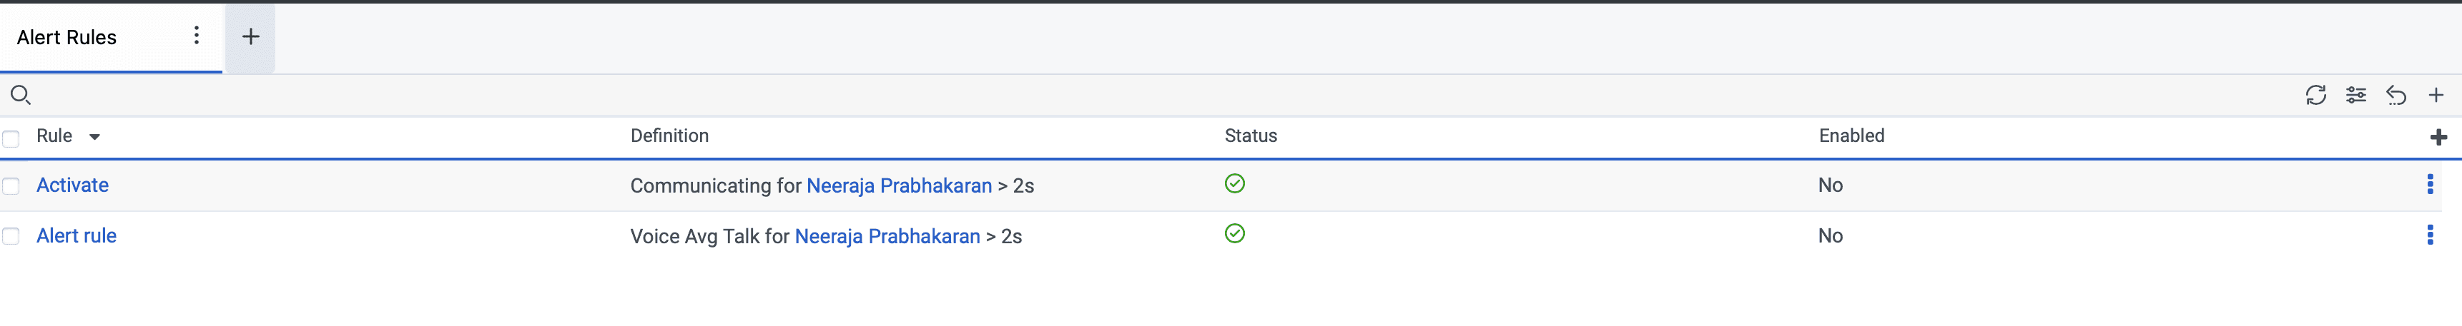Check the Activate rule checkbox
This screenshot has width=2462, height=326.
[11, 186]
